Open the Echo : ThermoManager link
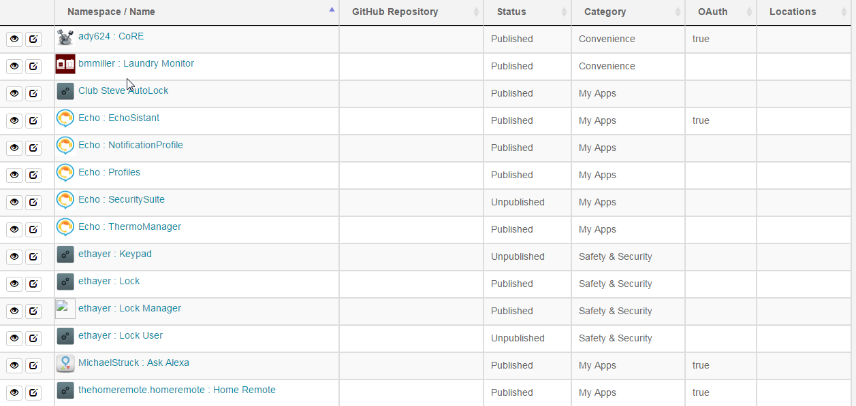This screenshot has height=406, width=856. point(129,226)
